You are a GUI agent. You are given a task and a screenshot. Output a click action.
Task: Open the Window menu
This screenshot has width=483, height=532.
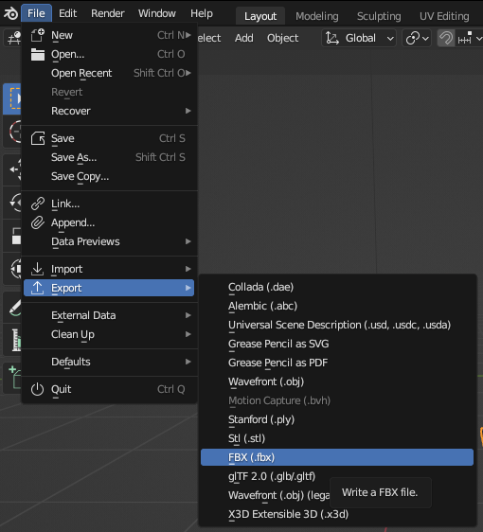(x=157, y=13)
